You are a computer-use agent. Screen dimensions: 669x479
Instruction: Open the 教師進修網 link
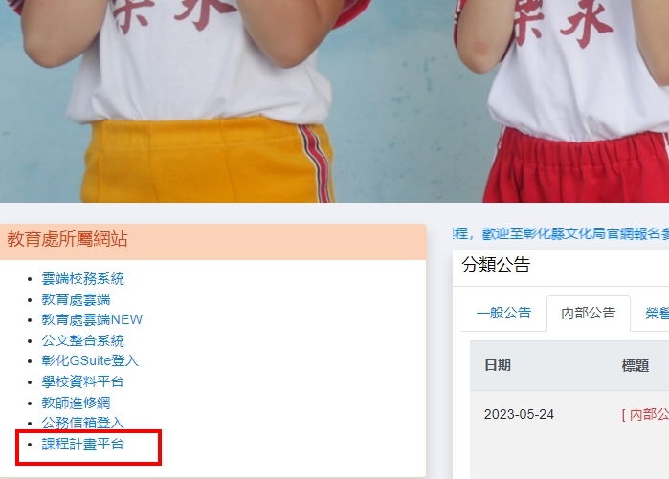coord(76,403)
